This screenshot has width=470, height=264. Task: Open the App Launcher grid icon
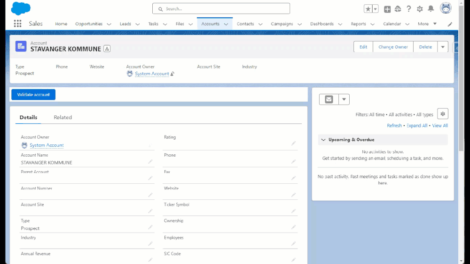coord(17,23)
